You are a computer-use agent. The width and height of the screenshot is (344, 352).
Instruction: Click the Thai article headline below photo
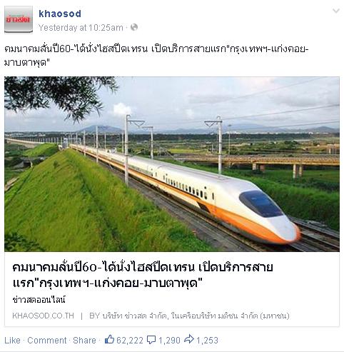point(143,275)
